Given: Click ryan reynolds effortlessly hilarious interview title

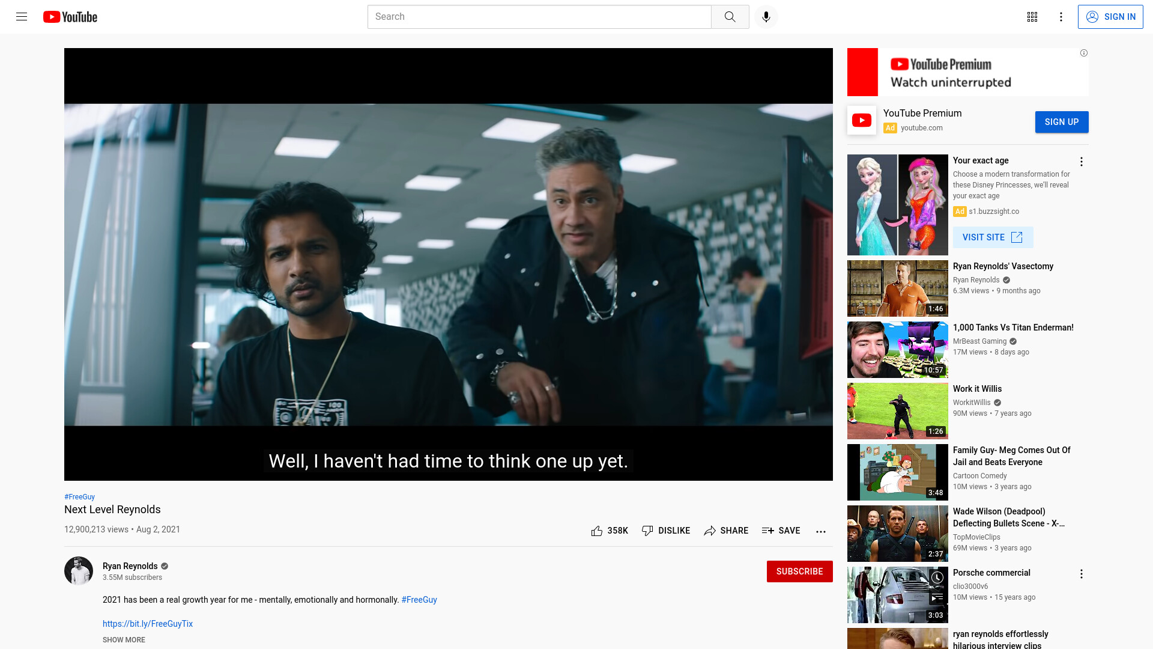Looking at the screenshot, I should click(1000, 639).
